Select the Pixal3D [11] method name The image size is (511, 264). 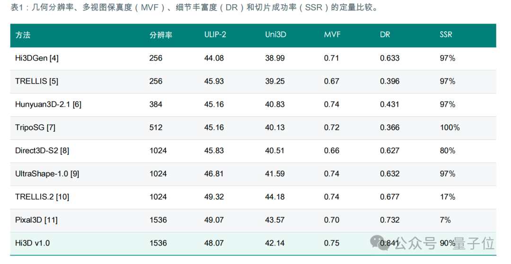(36, 220)
